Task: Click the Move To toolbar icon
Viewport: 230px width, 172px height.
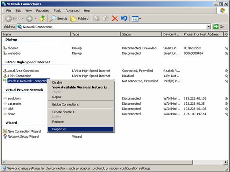Action: point(96,19)
